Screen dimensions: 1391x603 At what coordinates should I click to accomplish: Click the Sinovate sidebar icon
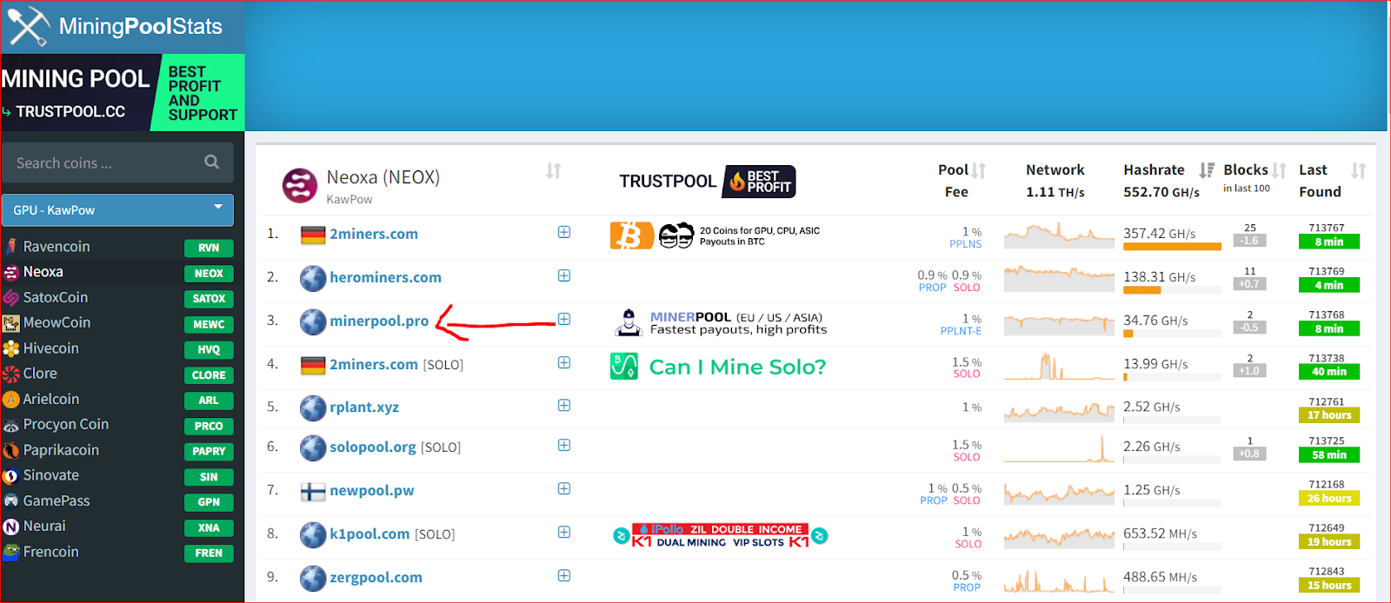coord(11,476)
